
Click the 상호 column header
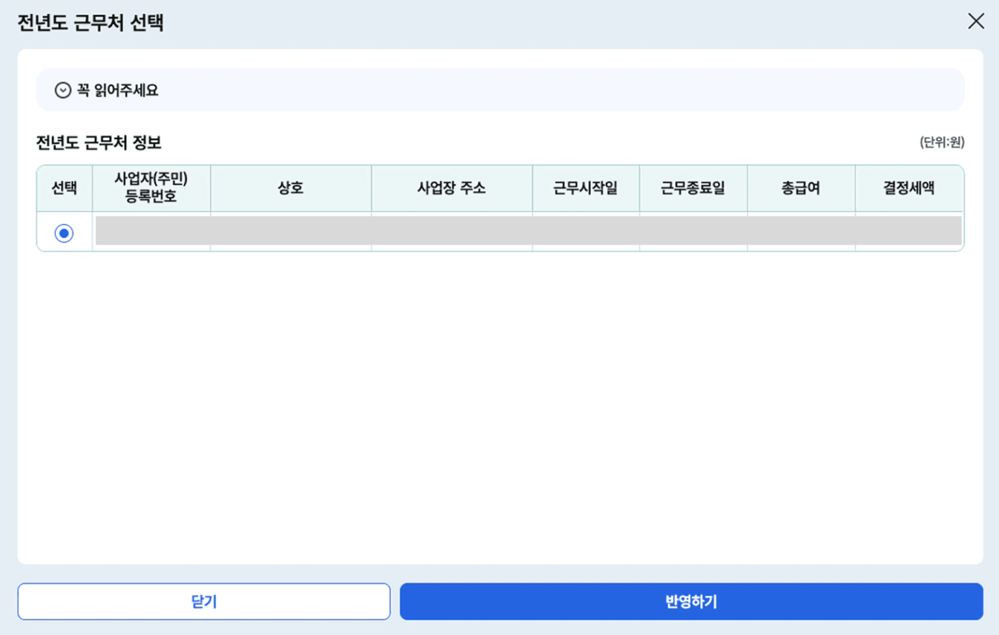point(291,188)
